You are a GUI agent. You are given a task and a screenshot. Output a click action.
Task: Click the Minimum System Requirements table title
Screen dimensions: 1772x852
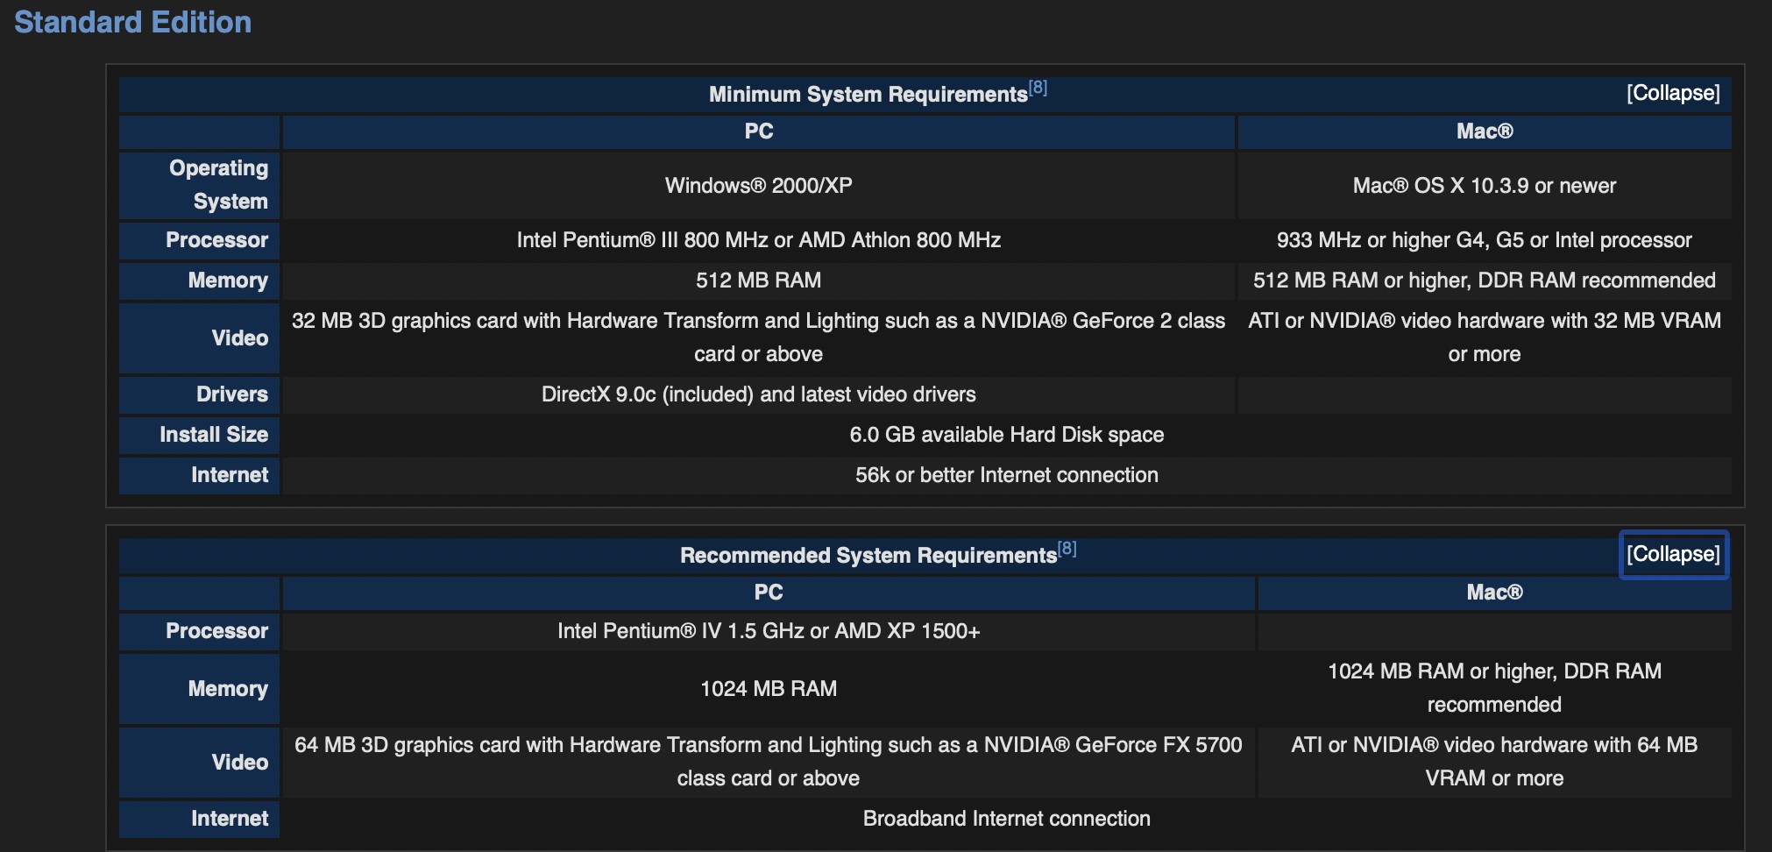coord(867,95)
